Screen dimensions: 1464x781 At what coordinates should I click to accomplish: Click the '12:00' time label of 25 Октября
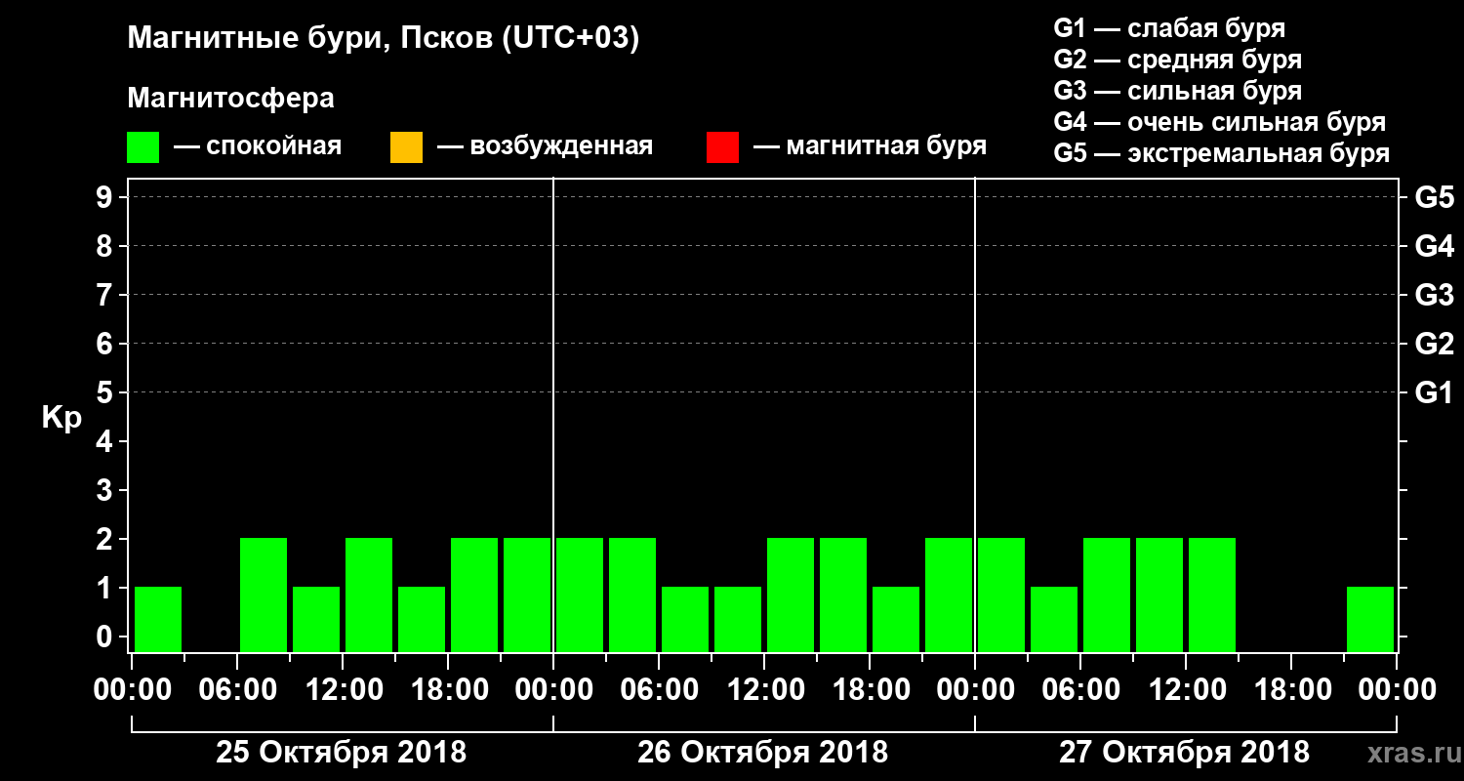click(x=345, y=689)
